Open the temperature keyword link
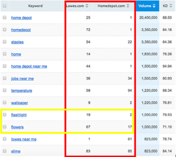Screen dimensions: 176x157 (x=21, y=91)
